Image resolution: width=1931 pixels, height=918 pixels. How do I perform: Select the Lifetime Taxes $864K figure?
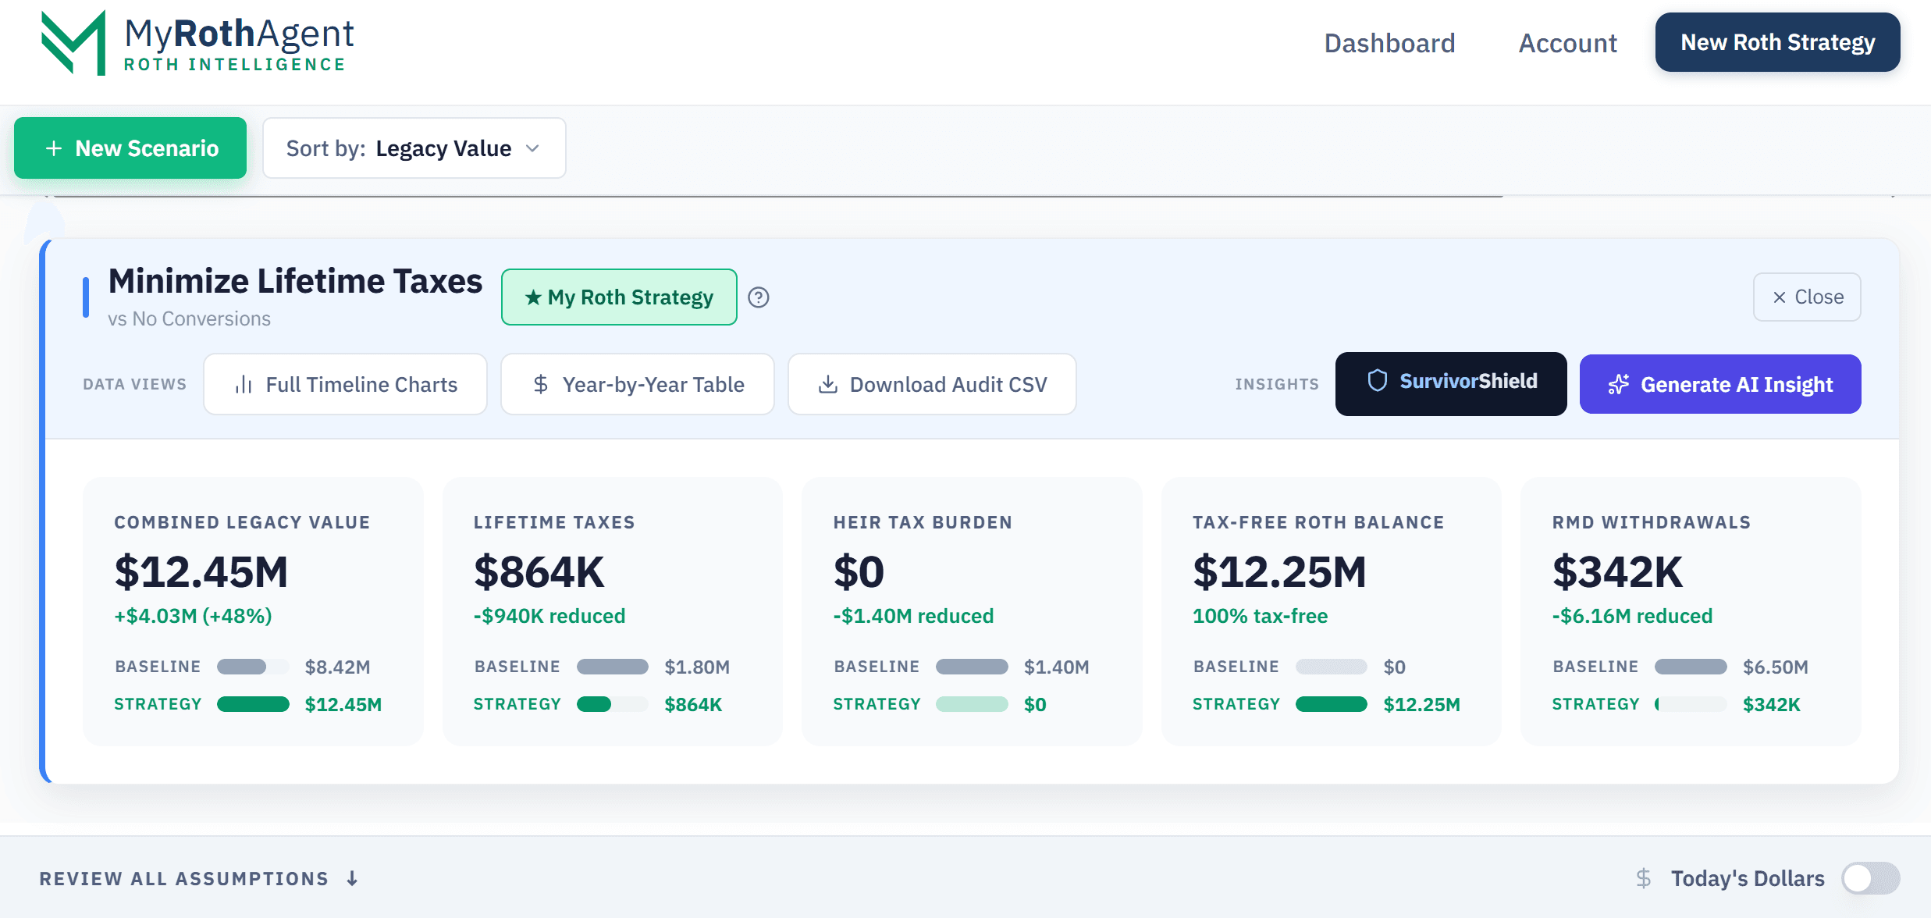(x=539, y=572)
